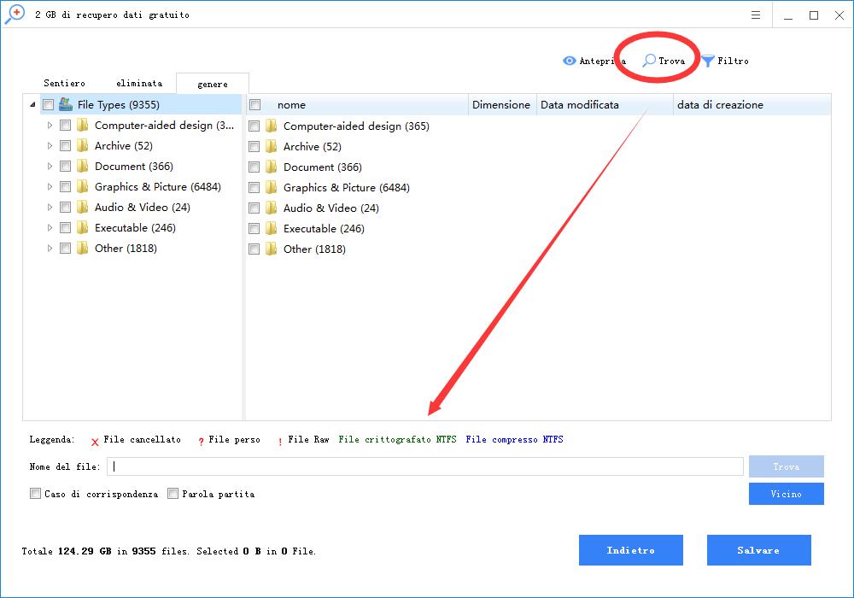Click the Indietro button
The width and height of the screenshot is (854, 598).
[630, 550]
